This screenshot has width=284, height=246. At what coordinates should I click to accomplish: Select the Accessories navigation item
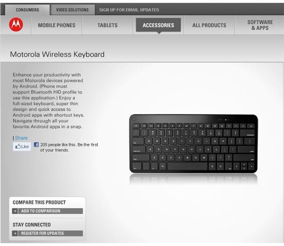(158, 25)
